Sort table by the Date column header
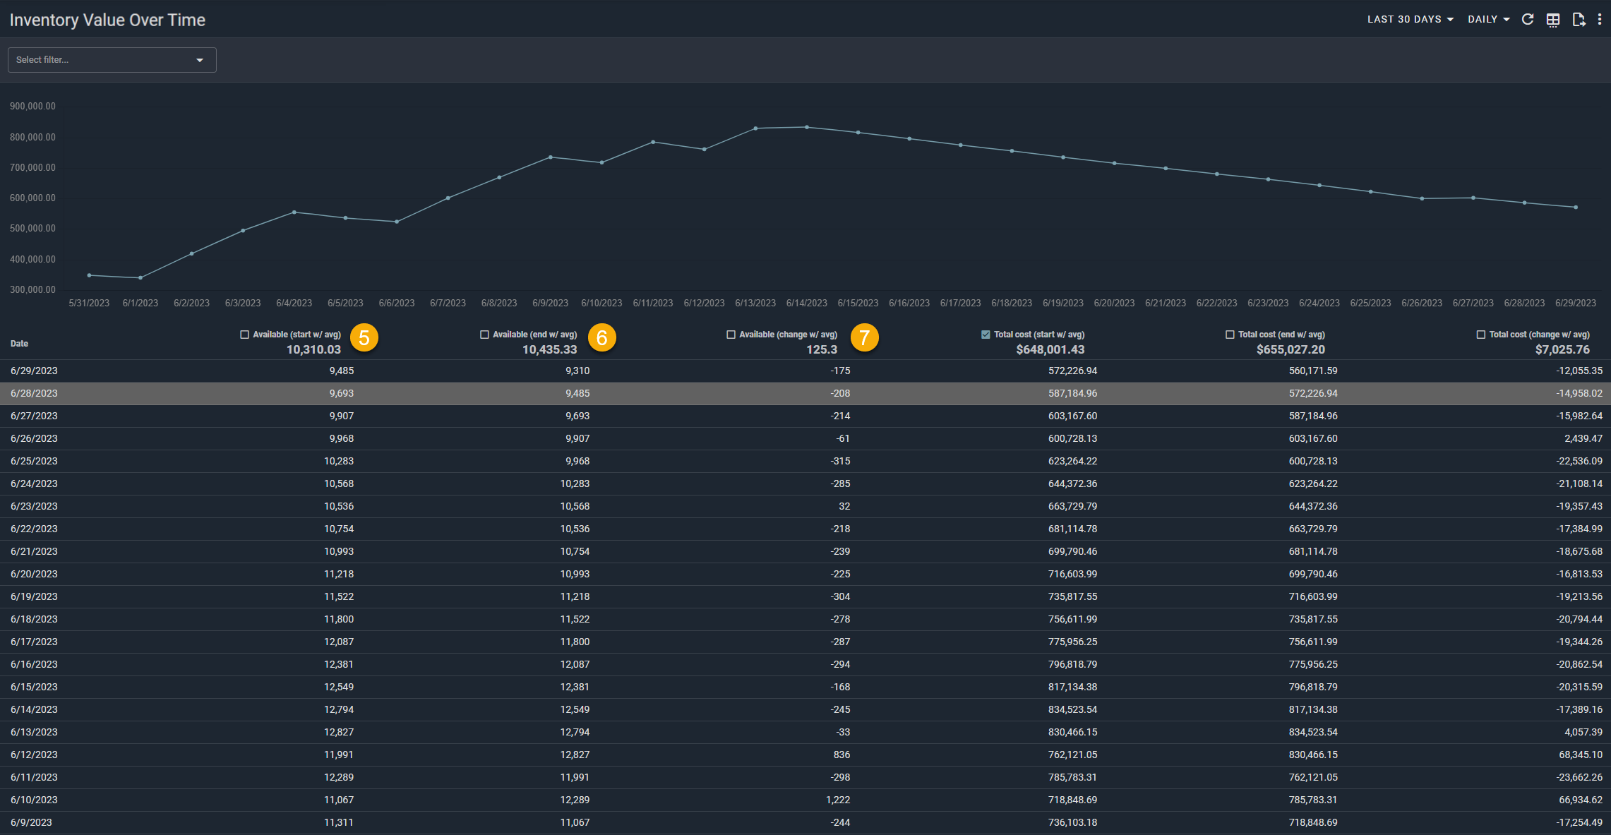Screen dimensions: 1611x835 coord(20,344)
